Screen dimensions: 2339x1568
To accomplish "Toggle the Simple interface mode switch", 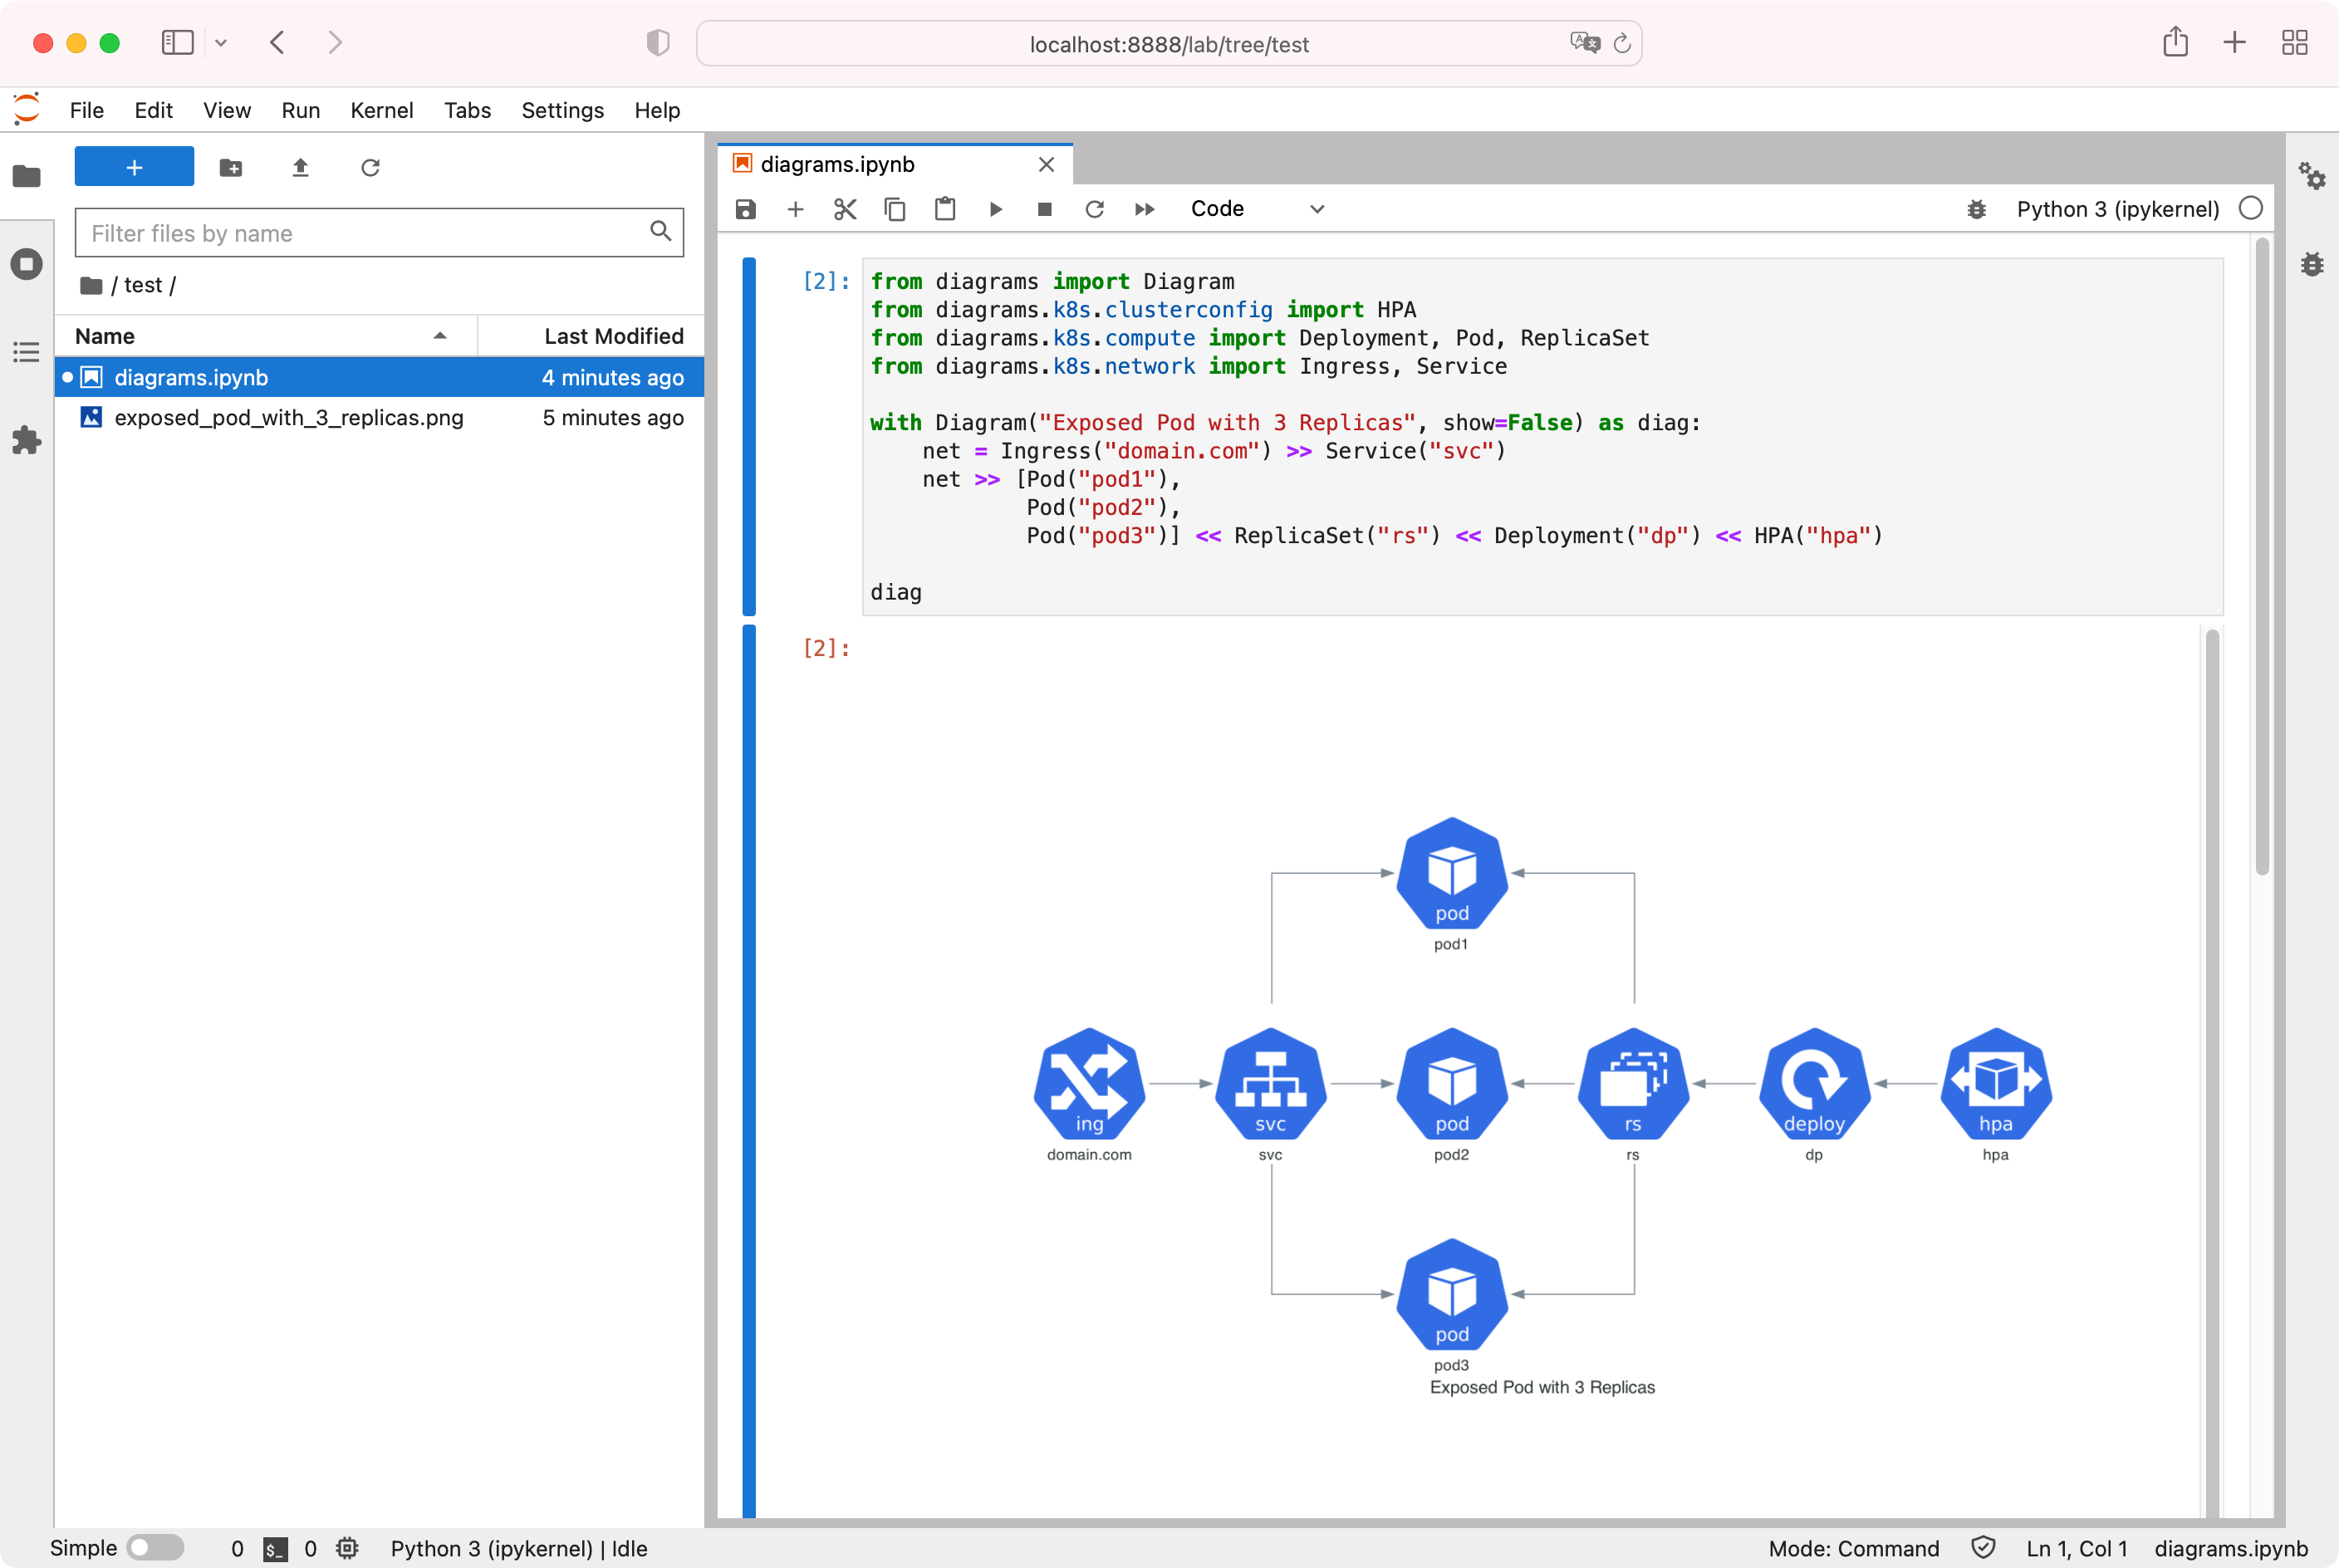I will pos(155,1547).
